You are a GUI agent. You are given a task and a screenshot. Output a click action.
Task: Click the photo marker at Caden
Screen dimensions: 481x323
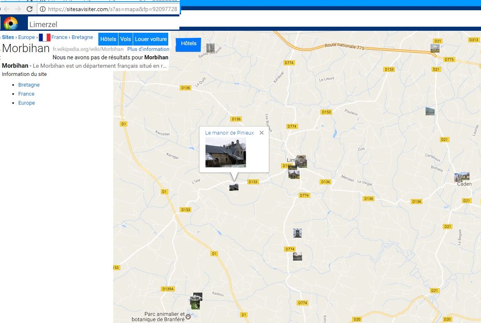[462, 177]
